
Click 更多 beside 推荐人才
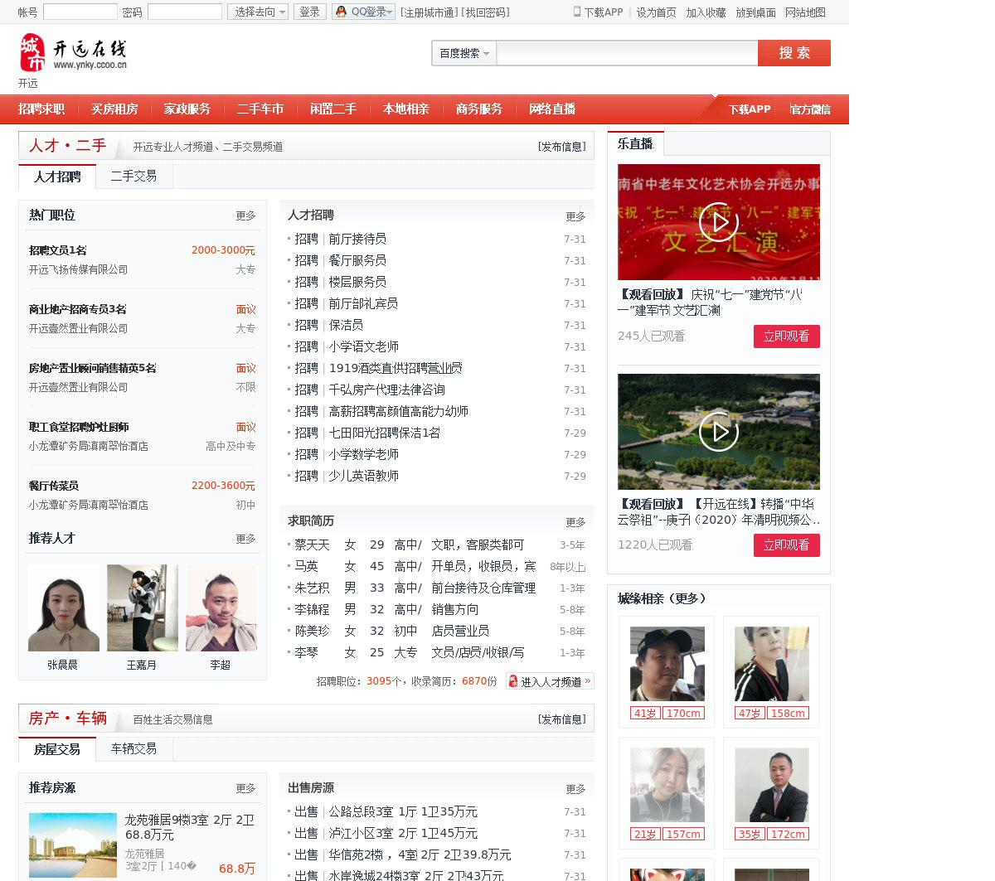coord(245,539)
